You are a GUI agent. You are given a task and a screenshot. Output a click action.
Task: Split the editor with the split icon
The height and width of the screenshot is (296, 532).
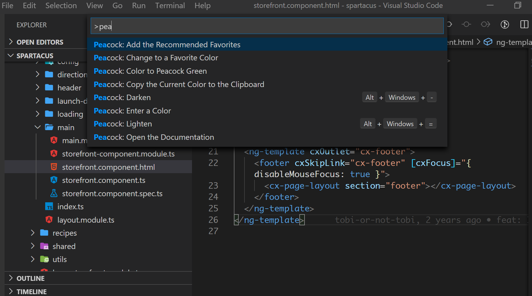[524, 25]
